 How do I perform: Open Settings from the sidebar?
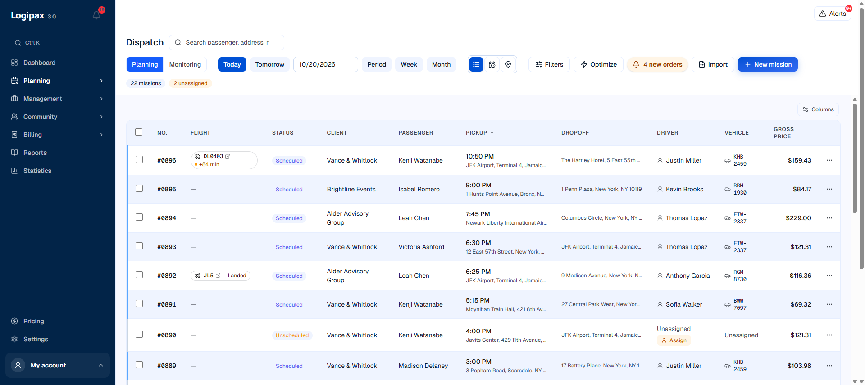pos(58,339)
